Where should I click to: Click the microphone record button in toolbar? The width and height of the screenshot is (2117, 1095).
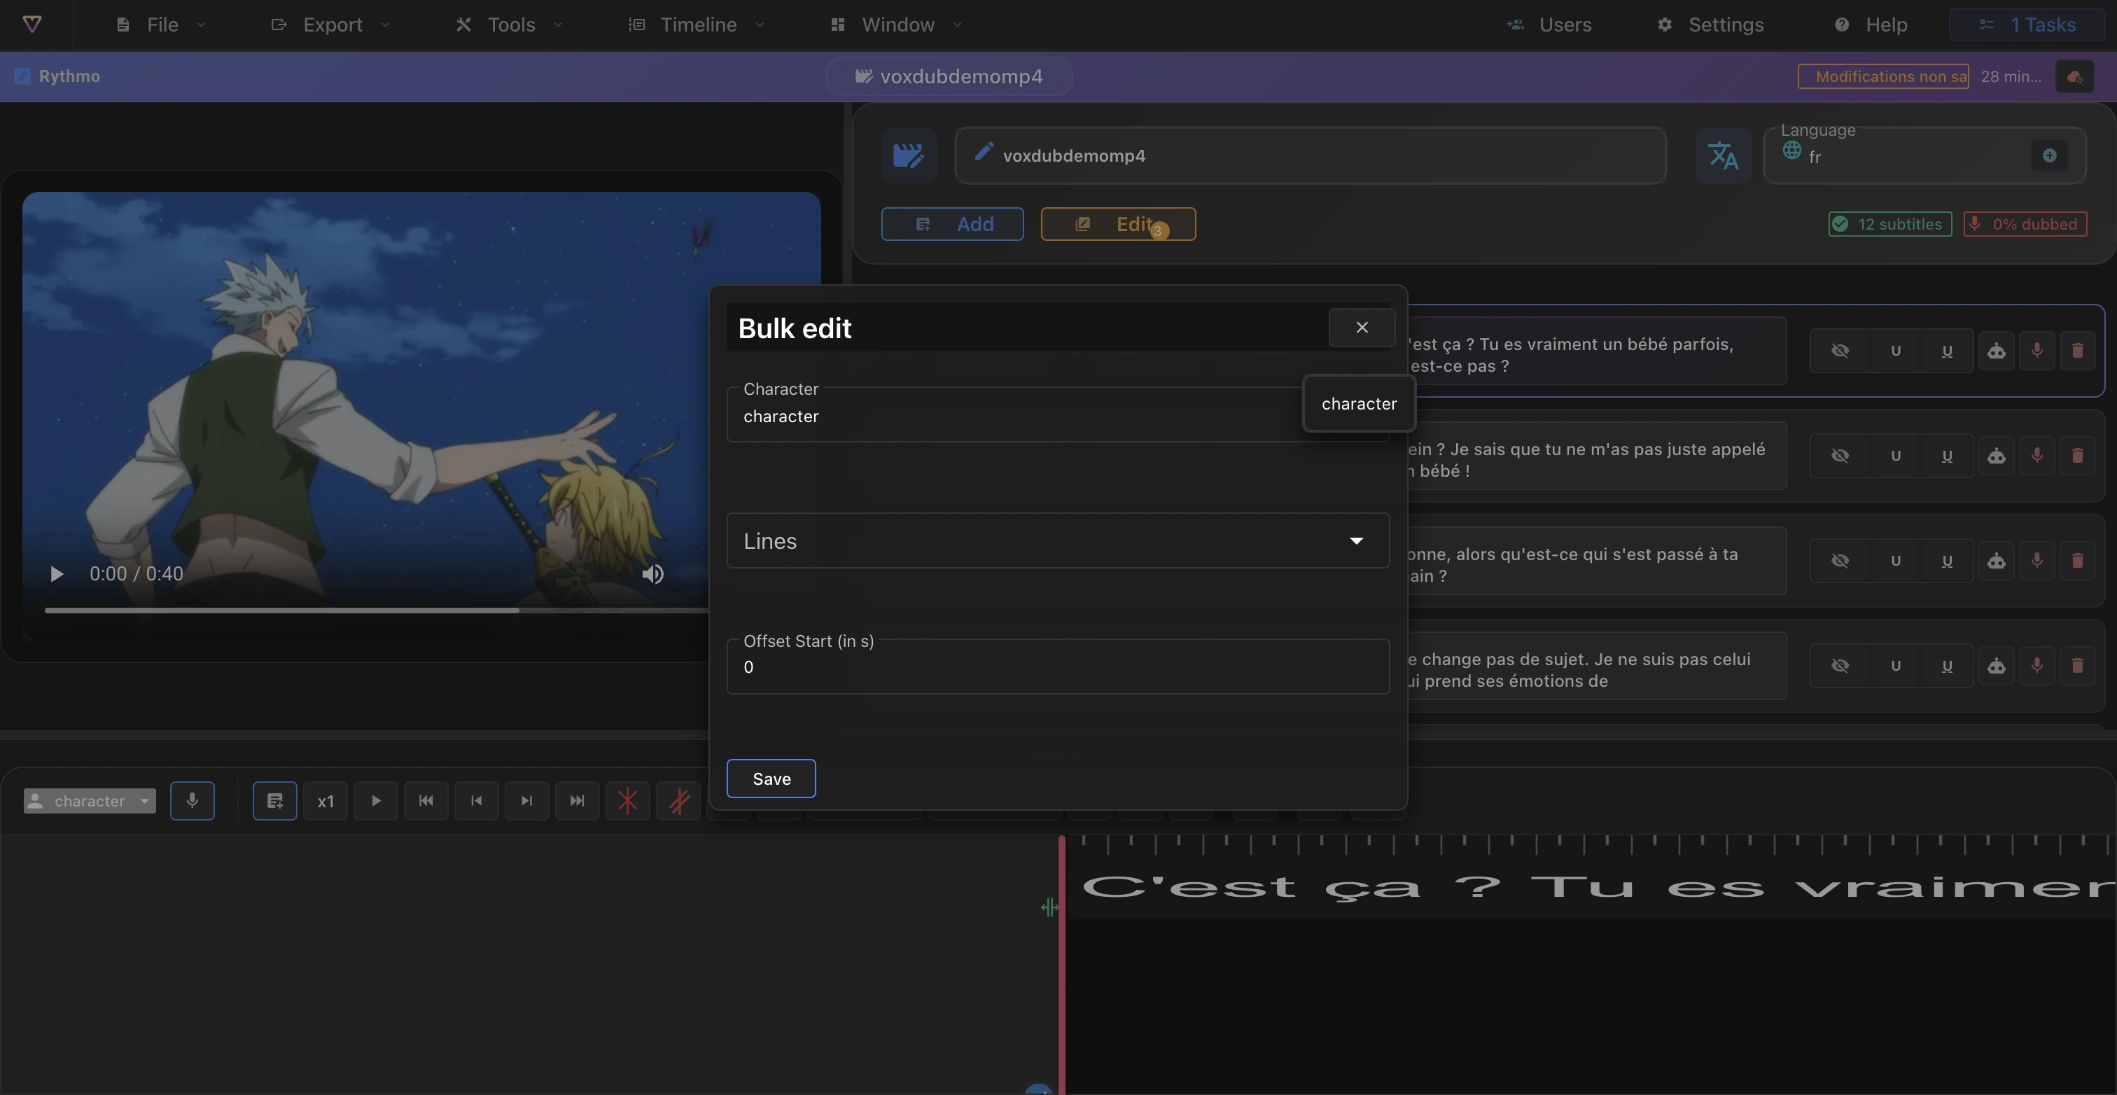(193, 801)
